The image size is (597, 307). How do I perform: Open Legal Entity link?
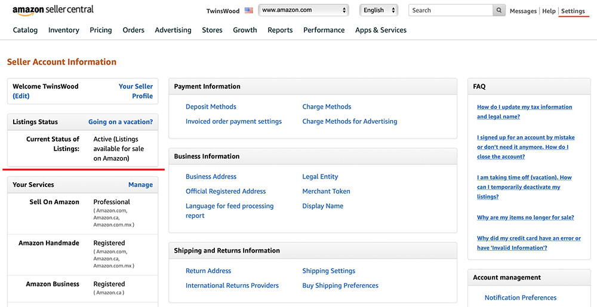tap(320, 177)
